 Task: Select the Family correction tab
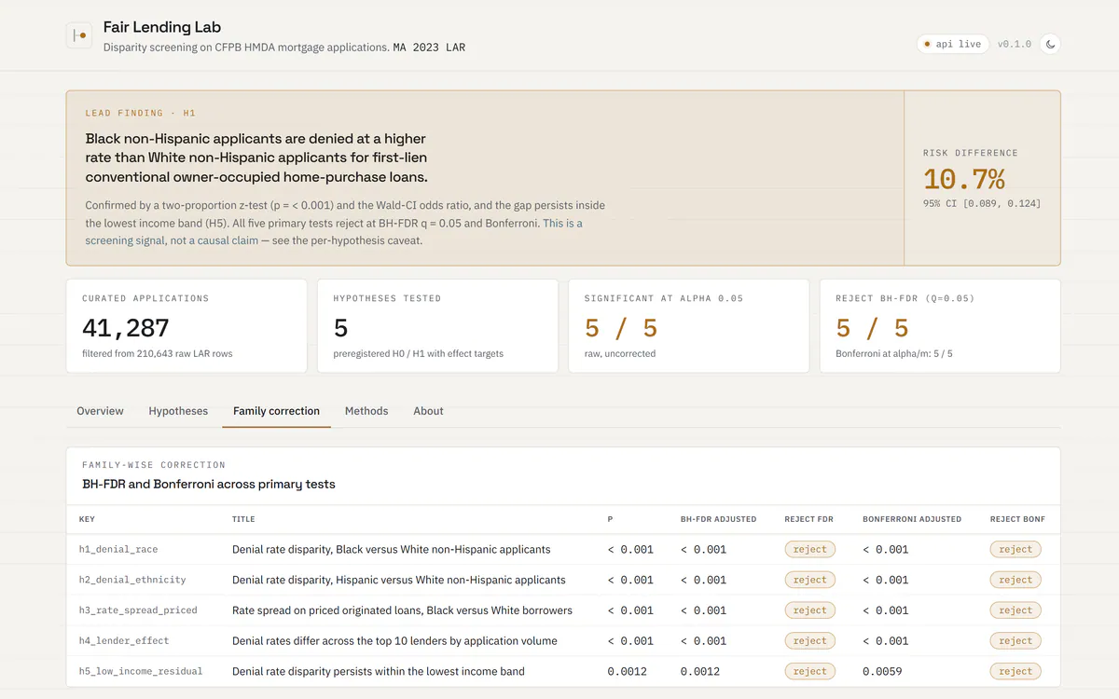(276, 411)
